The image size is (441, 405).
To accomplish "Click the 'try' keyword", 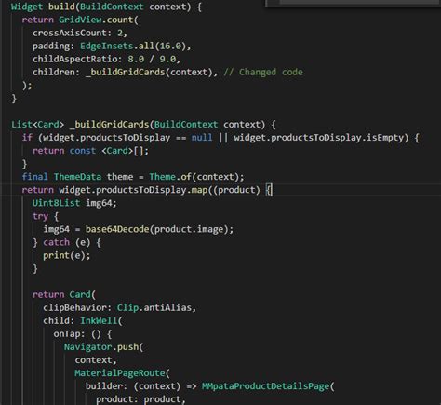I will coord(40,216).
